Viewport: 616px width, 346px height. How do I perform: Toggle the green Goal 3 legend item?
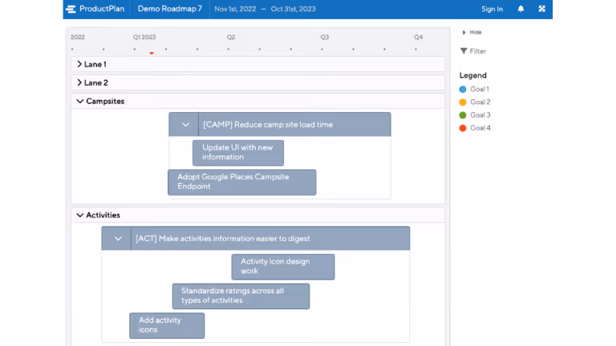coord(475,115)
